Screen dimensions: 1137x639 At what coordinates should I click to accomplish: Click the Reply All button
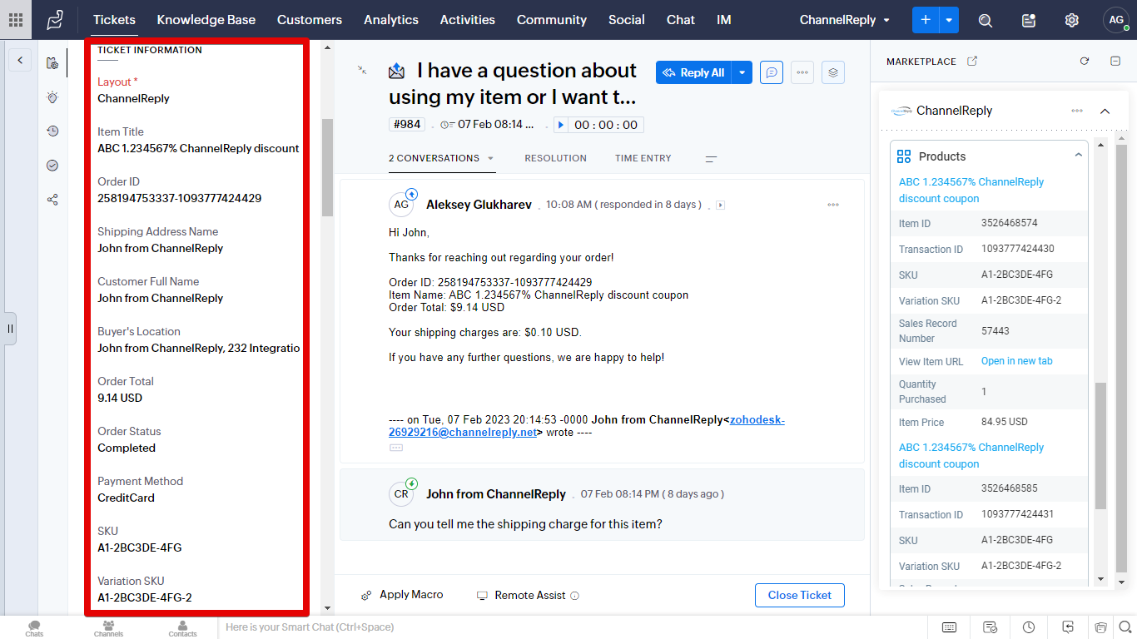[694, 72]
